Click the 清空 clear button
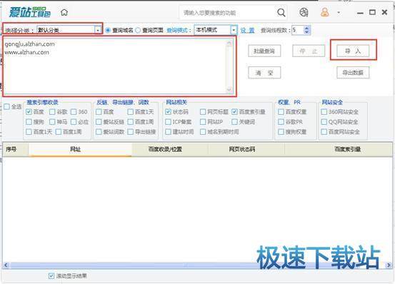 point(264,73)
